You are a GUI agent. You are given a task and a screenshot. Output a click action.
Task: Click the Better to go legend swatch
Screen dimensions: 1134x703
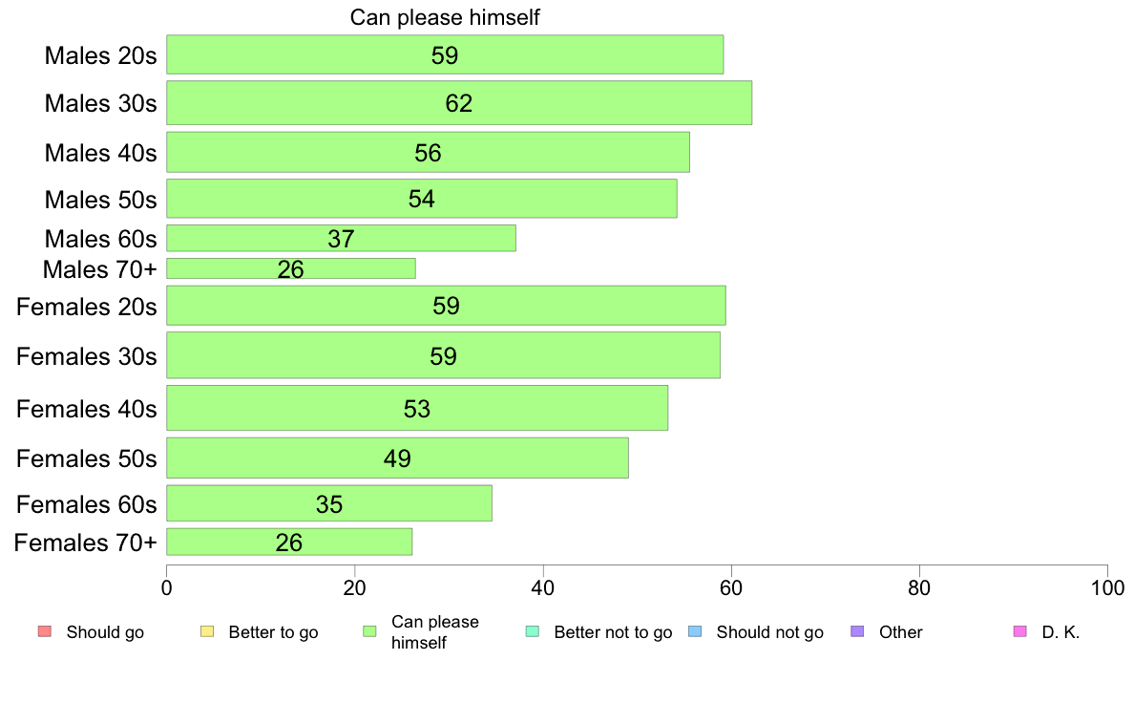pos(207,631)
